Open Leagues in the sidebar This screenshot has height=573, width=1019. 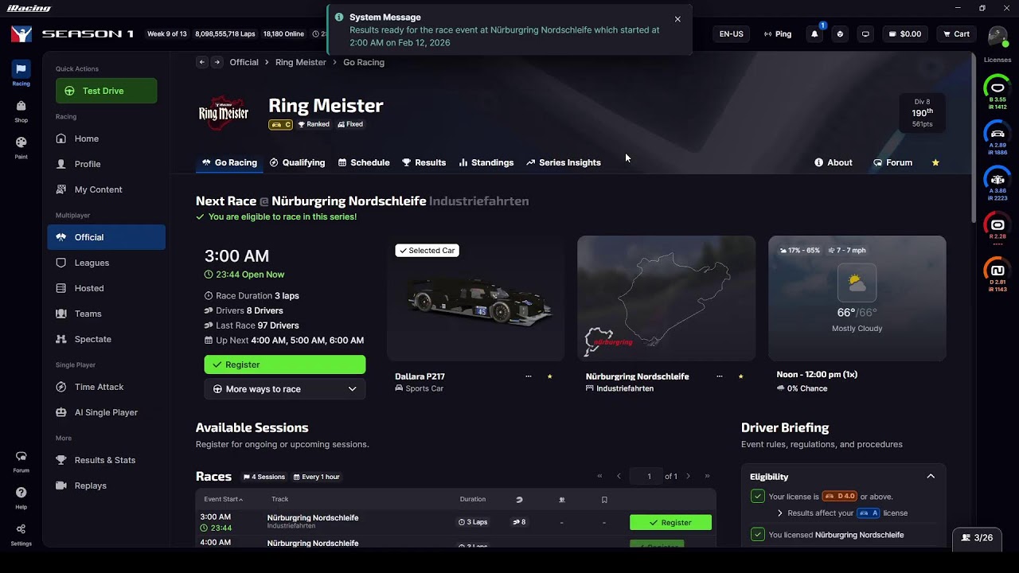pyautogui.click(x=107, y=263)
